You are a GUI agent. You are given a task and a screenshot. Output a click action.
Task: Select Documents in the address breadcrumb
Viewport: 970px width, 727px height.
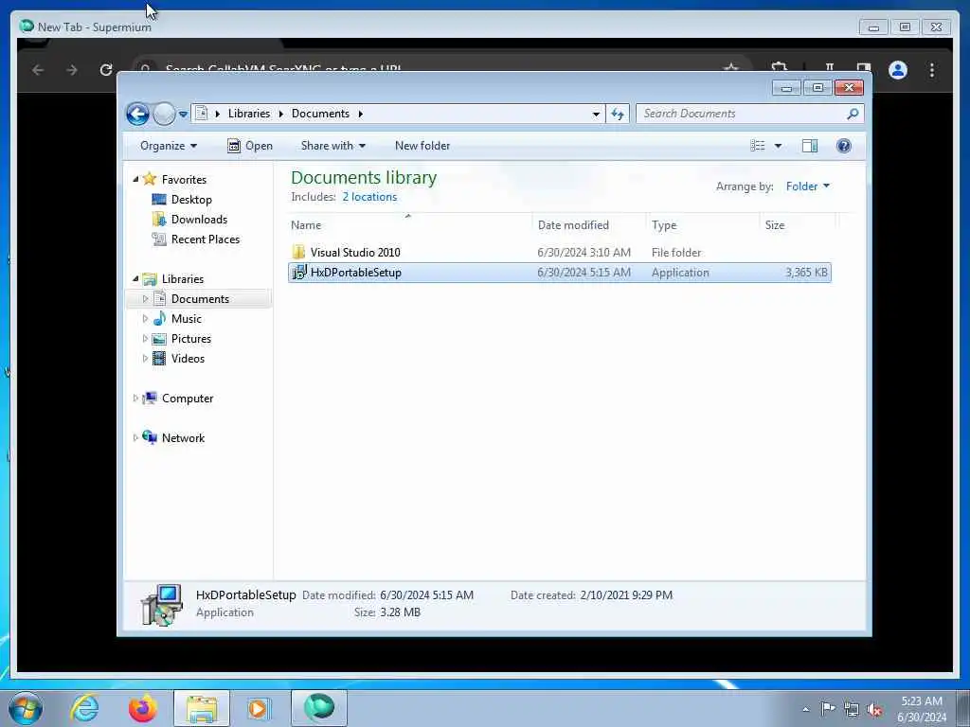coord(320,114)
